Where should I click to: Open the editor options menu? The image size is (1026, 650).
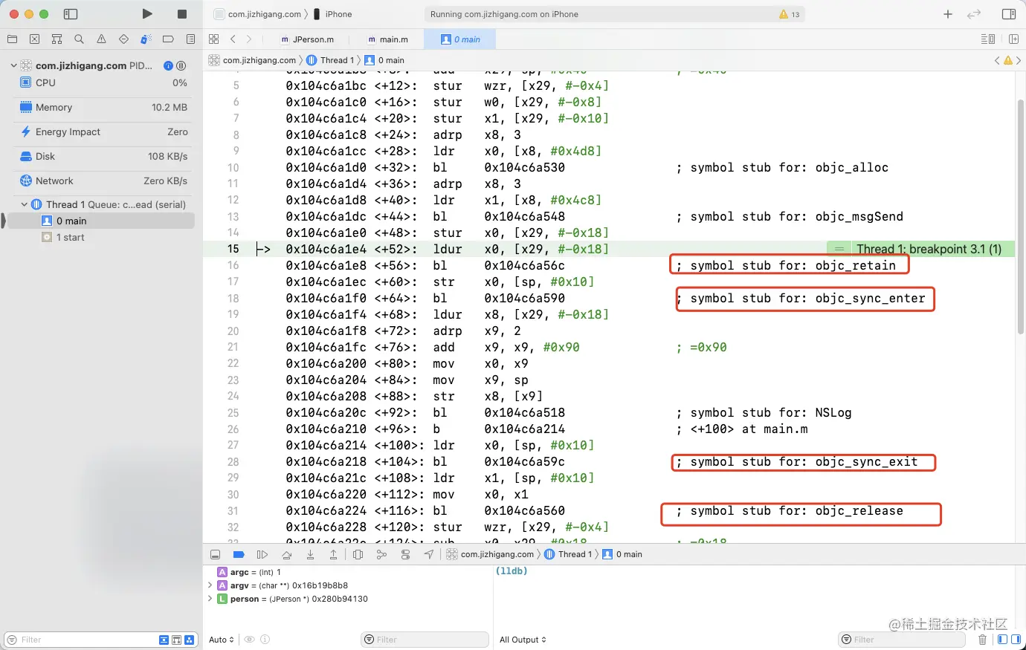click(x=988, y=39)
